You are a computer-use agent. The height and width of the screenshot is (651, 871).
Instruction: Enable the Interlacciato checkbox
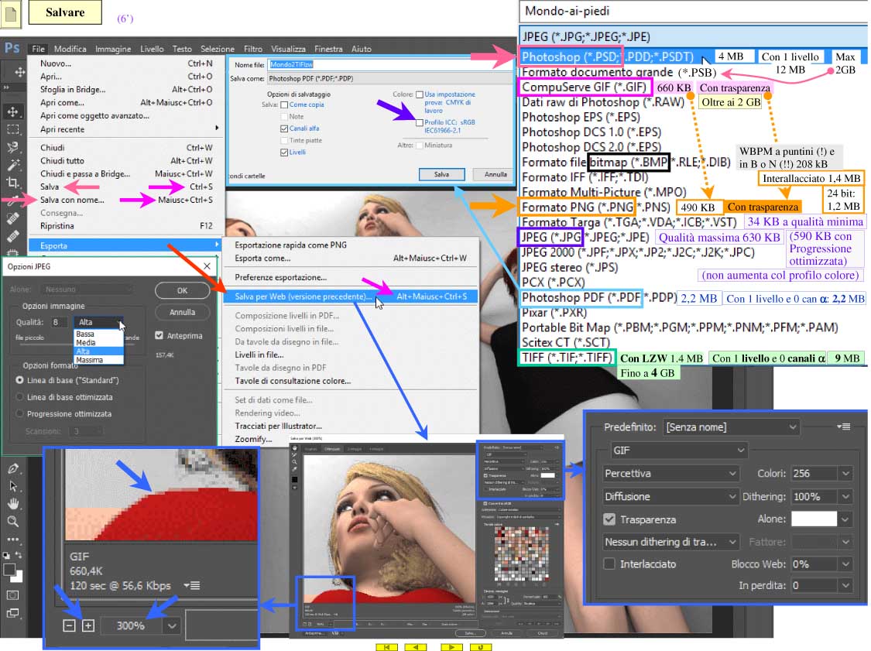(x=609, y=564)
